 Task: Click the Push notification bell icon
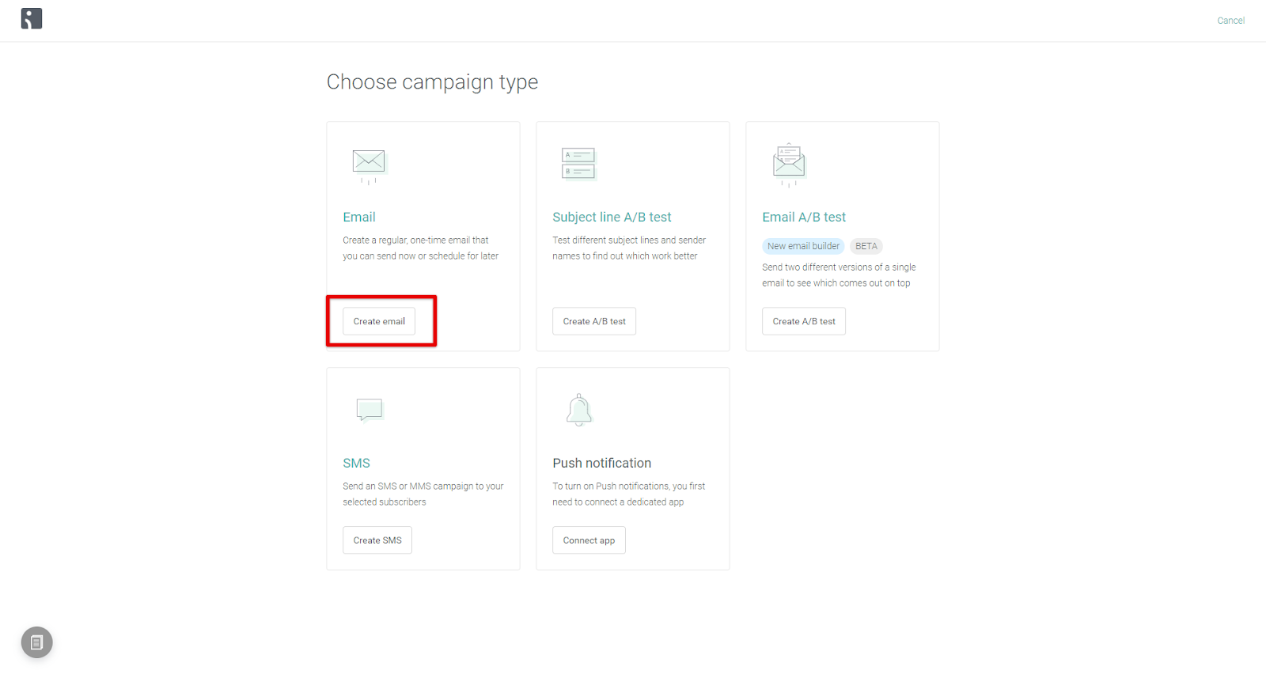coord(579,410)
